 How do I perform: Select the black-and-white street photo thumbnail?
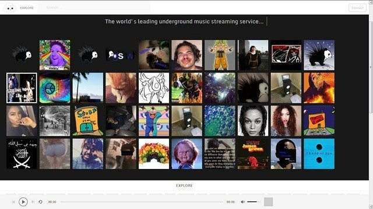tap(55, 121)
